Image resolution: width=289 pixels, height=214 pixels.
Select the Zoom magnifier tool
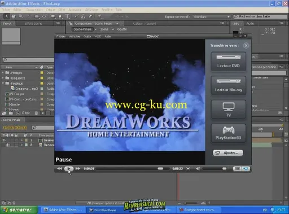(21, 16)
